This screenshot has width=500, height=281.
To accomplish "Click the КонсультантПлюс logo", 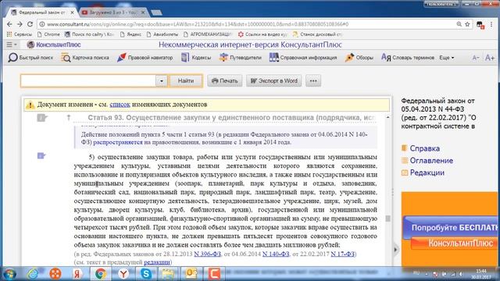I will click(54, 44).
